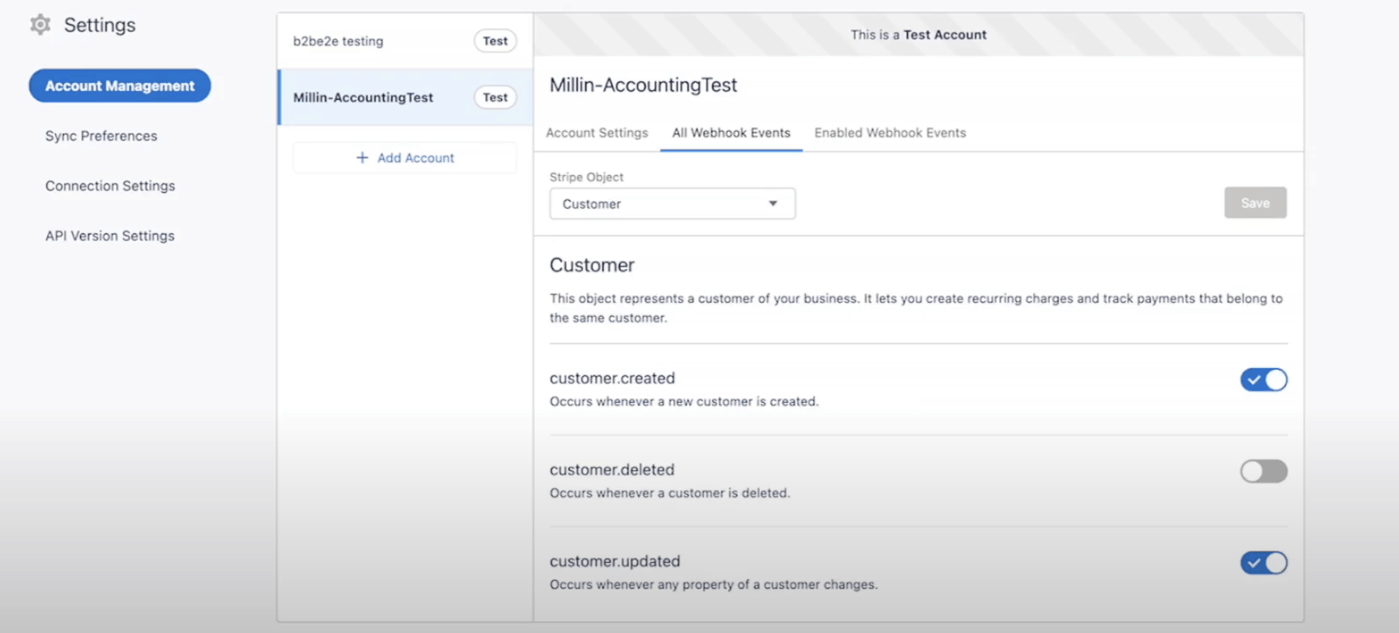
Task: Go to Sync Preferences
Action: click(101, 136)
